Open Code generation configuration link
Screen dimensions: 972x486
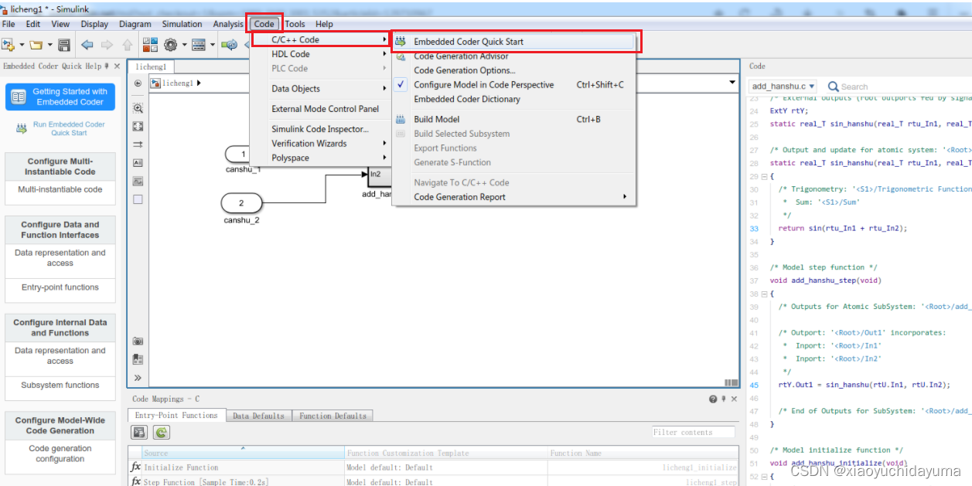coord(60,454)
